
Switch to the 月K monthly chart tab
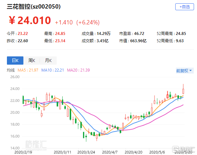pos(48,60)
